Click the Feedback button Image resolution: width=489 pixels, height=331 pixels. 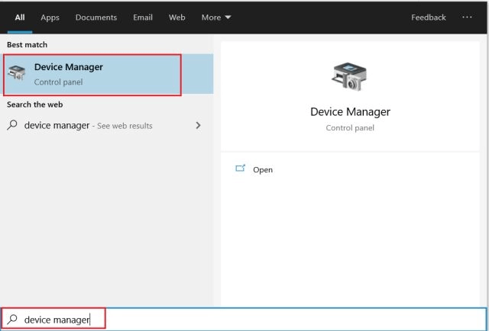pyautogui.click(x=428, y=17)
